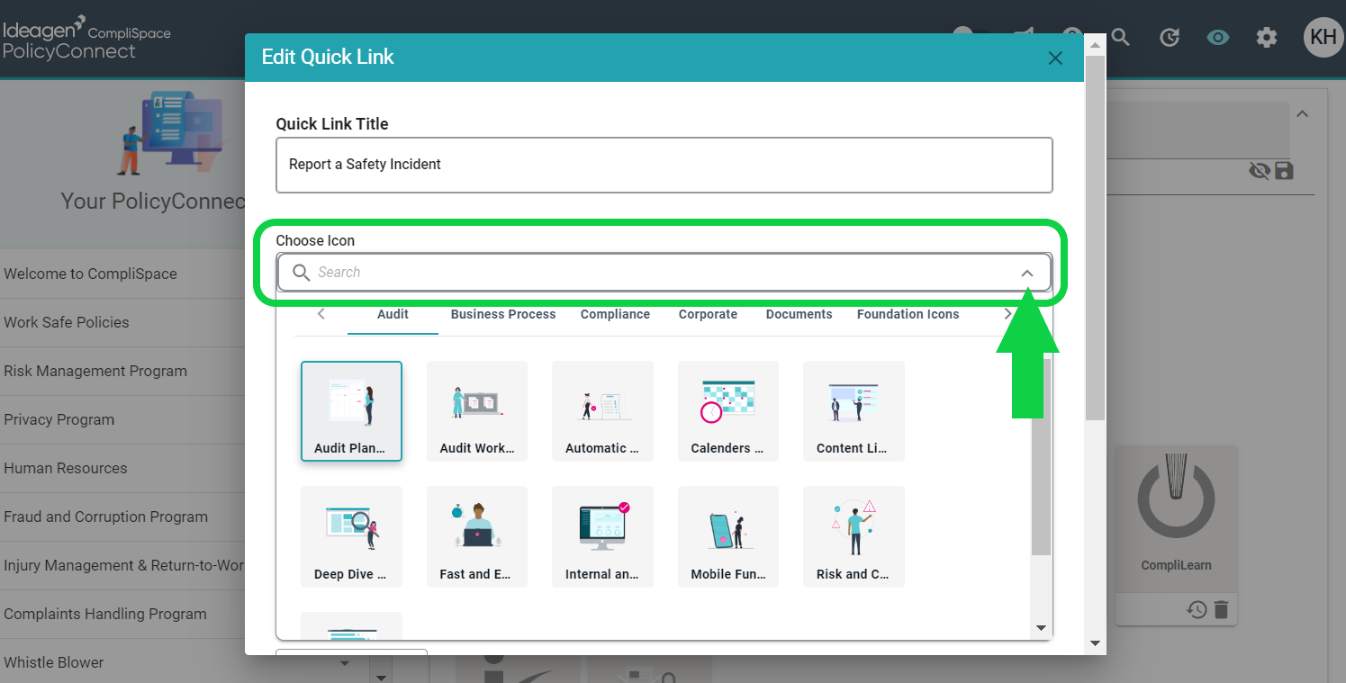1346x683 pixels.
Task: Collapse the Choose Icon dropdown chevron
Action: pos(1027,273)
